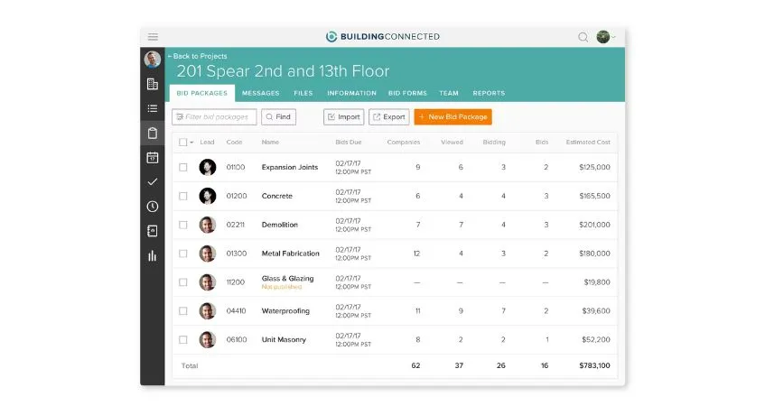Check the Metal Fabrication row checkbox

[183, 254]
